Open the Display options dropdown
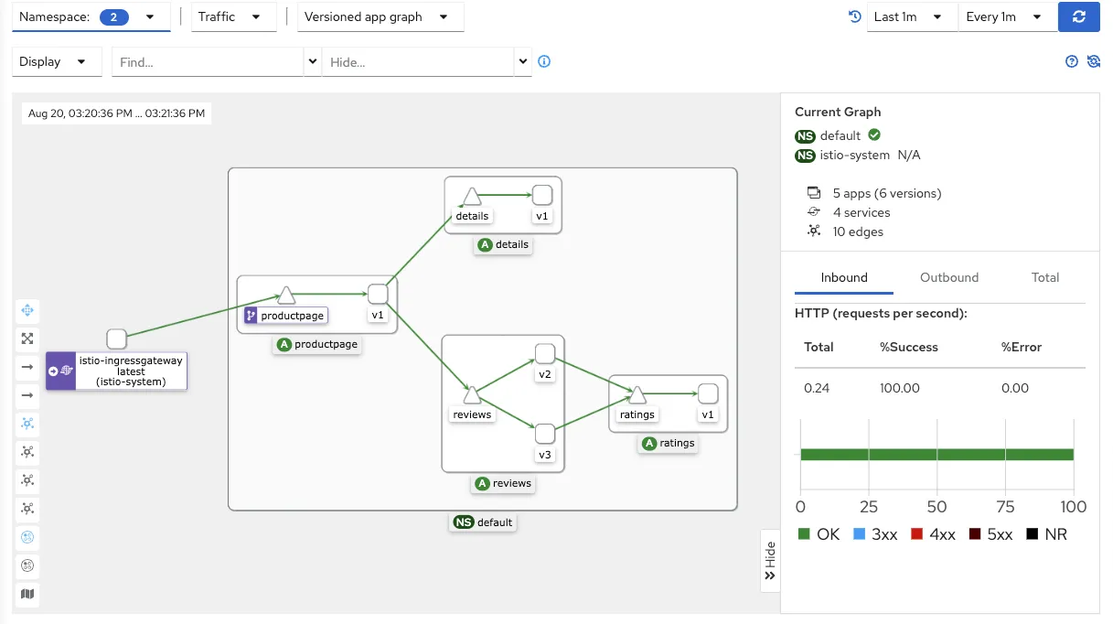The height and width of the screenshot is (624, 1113). coord(56,61)
